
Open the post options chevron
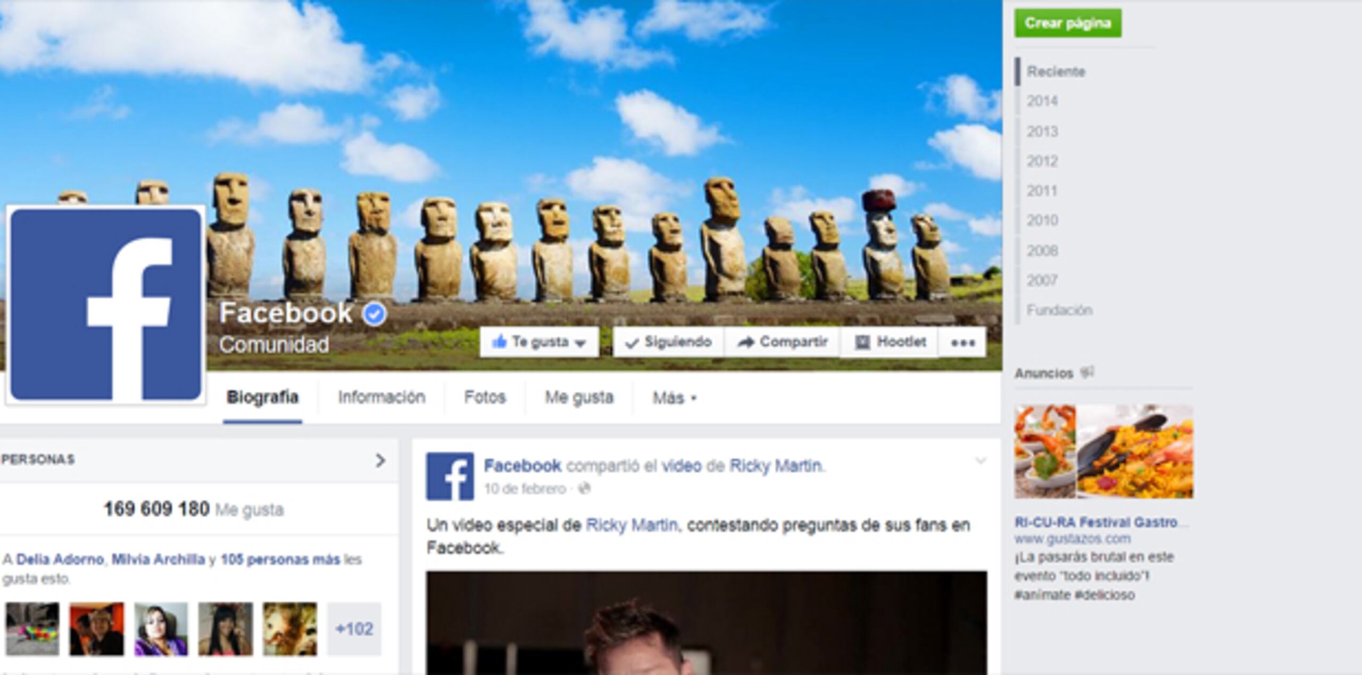[x=980, y=460]
